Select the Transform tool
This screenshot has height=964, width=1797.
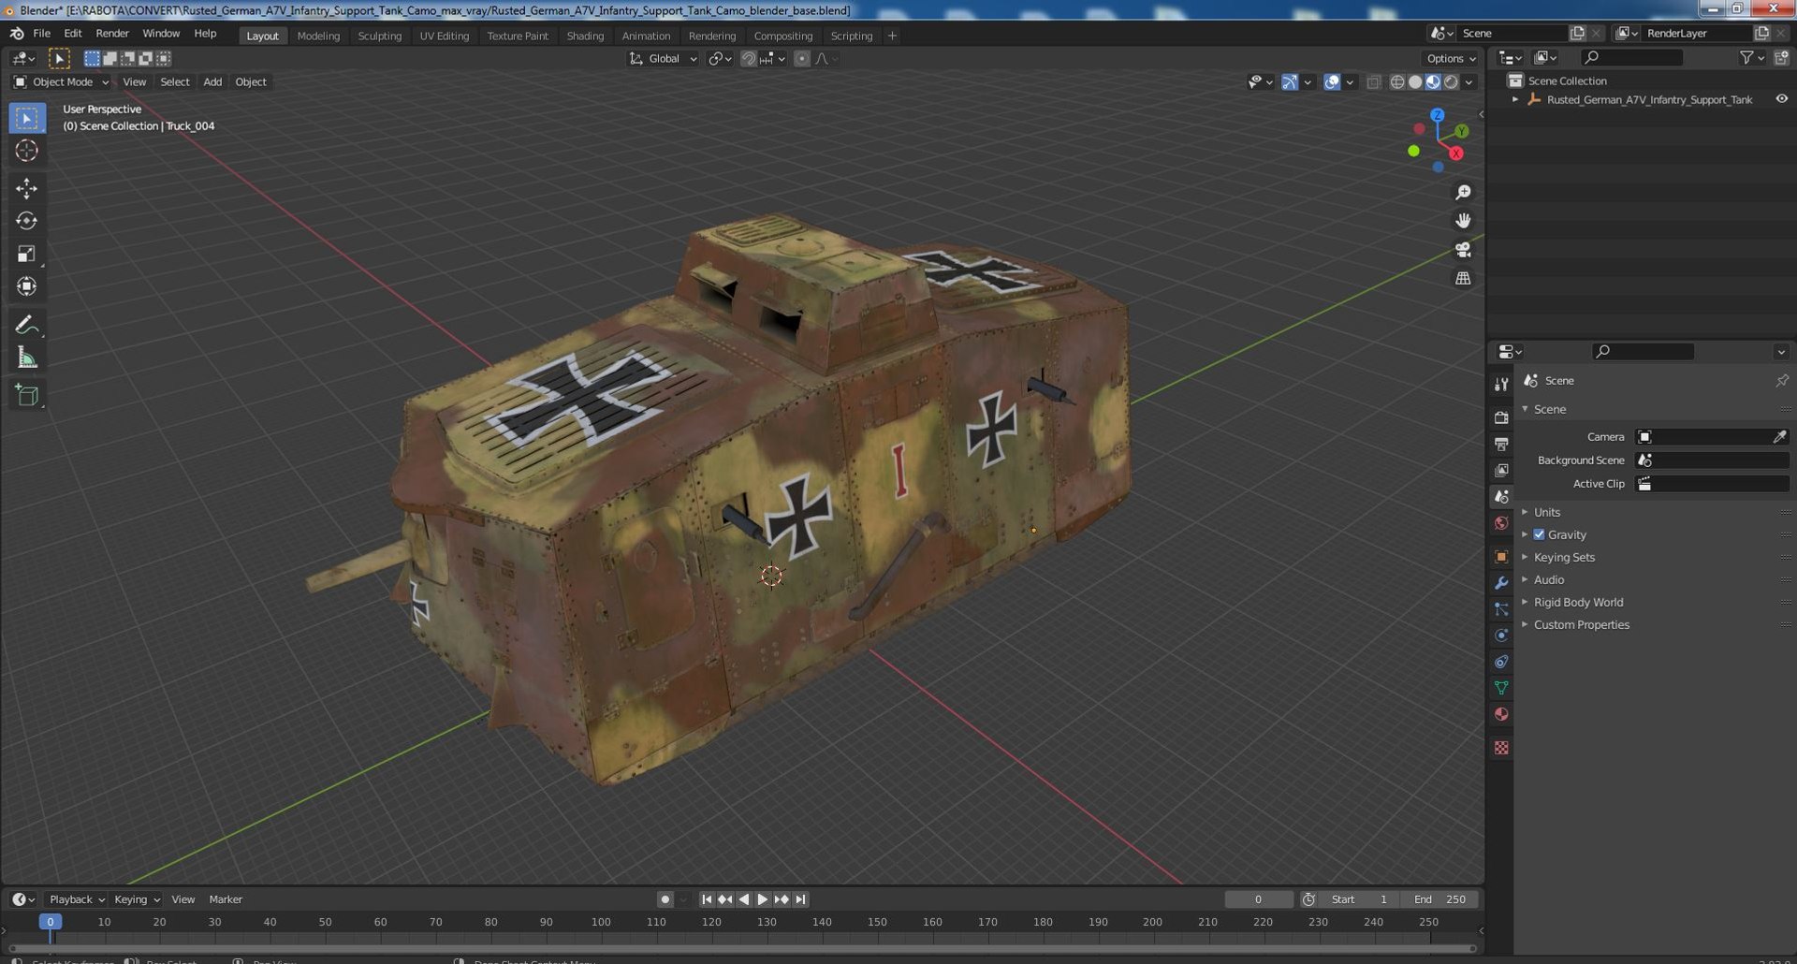pos(26,286)
